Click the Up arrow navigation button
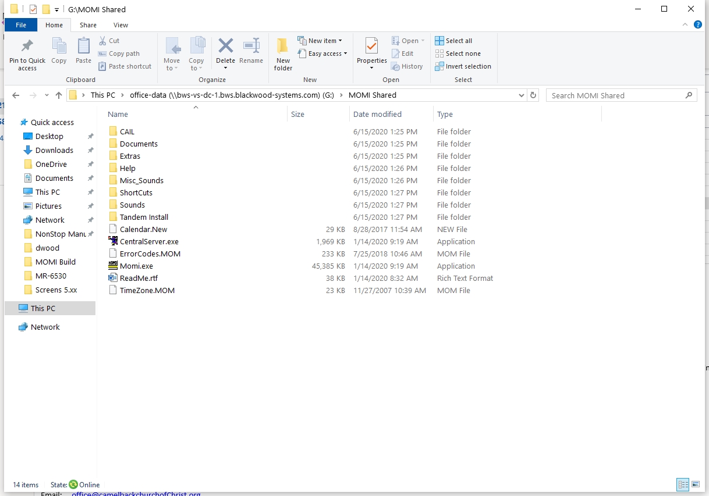 (x=58, y=95)
